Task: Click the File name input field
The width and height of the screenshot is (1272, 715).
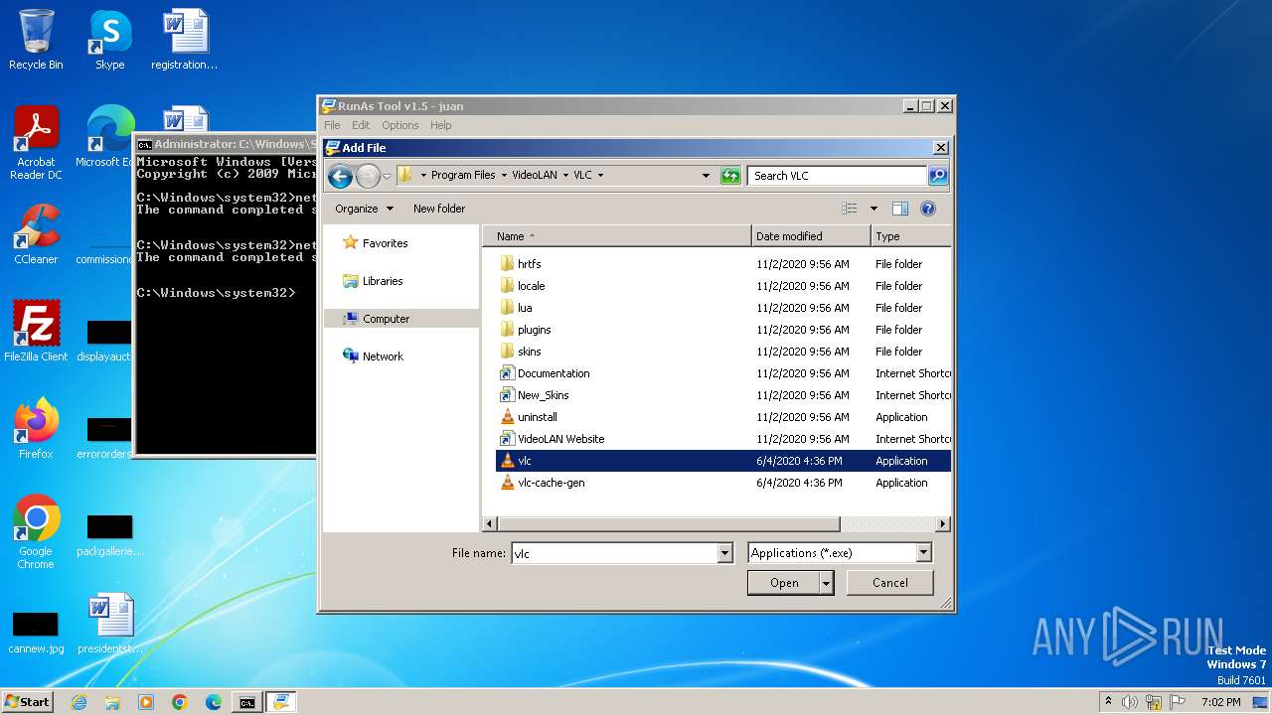Action: coord(614,553)
